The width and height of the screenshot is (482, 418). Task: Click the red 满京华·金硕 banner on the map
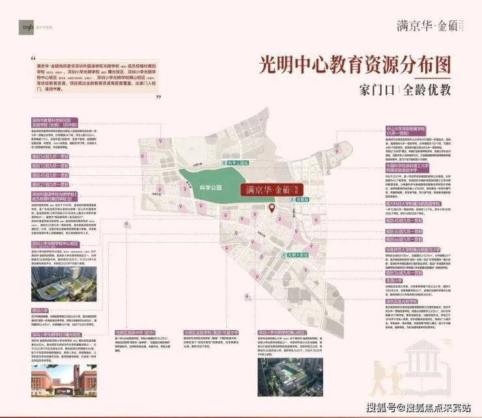coord(272,189)
